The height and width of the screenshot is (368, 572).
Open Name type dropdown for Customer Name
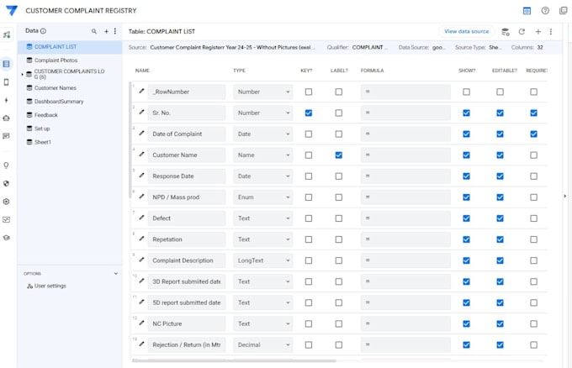point(263,155)
